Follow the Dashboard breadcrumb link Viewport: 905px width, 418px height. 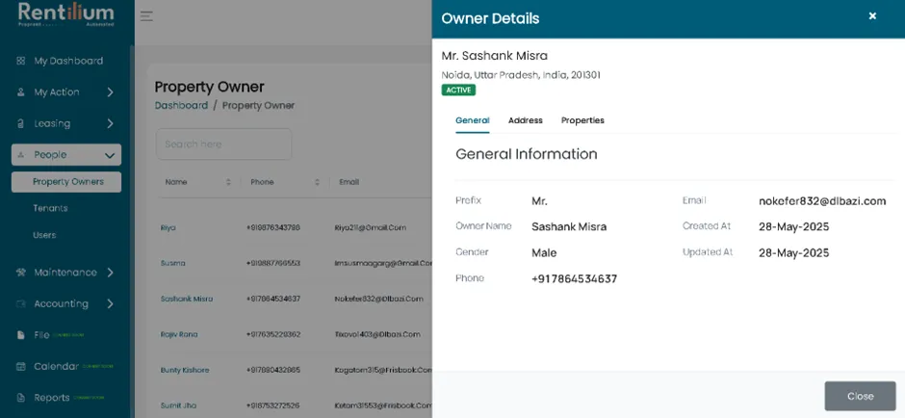[x=181, y=106]
